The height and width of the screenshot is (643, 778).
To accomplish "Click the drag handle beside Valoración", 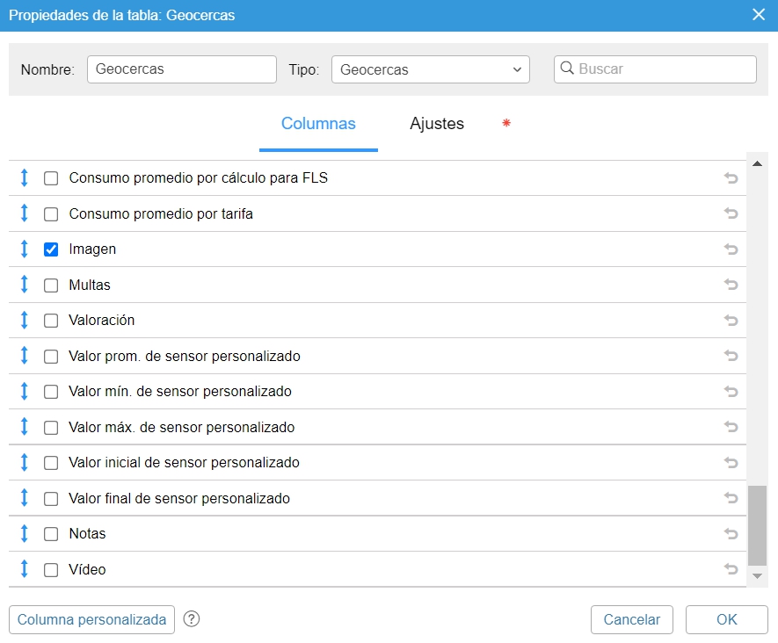I will click(x=25, y=321).
